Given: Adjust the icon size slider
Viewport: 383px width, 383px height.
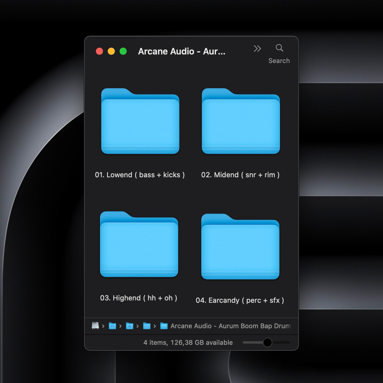Looking at the screenshot, I should (x=268, y=342).
